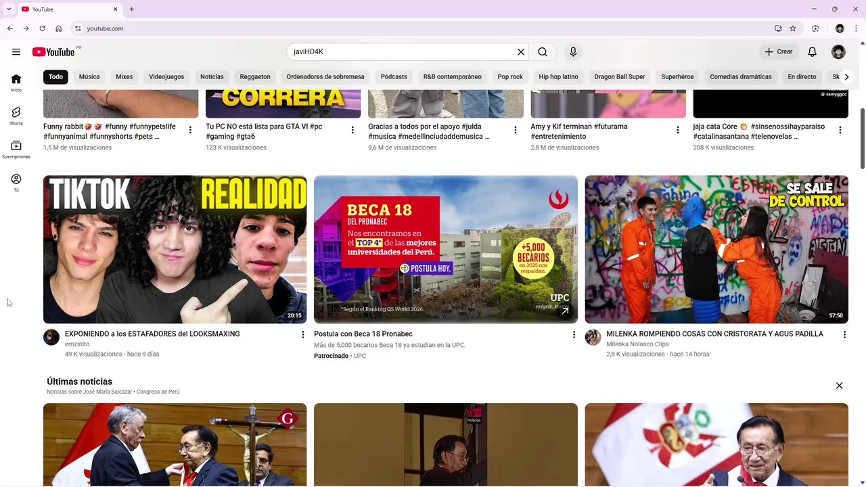
Task: Click the browser back arrow
Action: click(9, 28)
